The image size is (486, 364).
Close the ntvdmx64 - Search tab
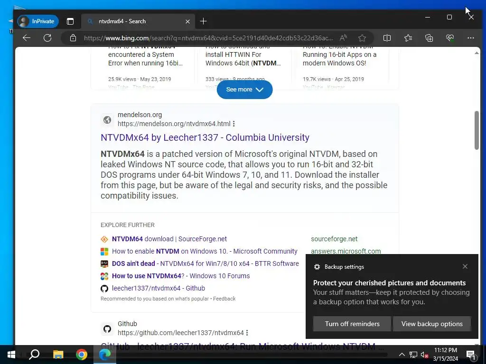(x=187, y=21)
